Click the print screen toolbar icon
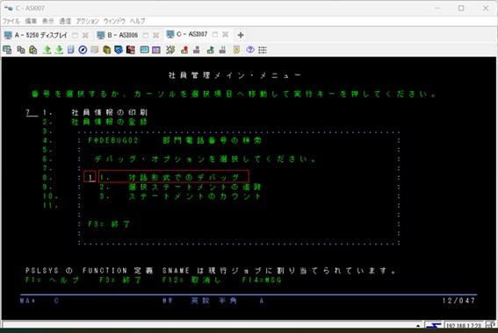This screenshot has height=333, width=498. [7, 50]
